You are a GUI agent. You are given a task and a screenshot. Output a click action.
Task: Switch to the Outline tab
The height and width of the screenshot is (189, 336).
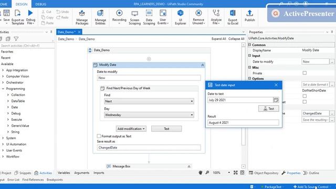click(311, 173)
